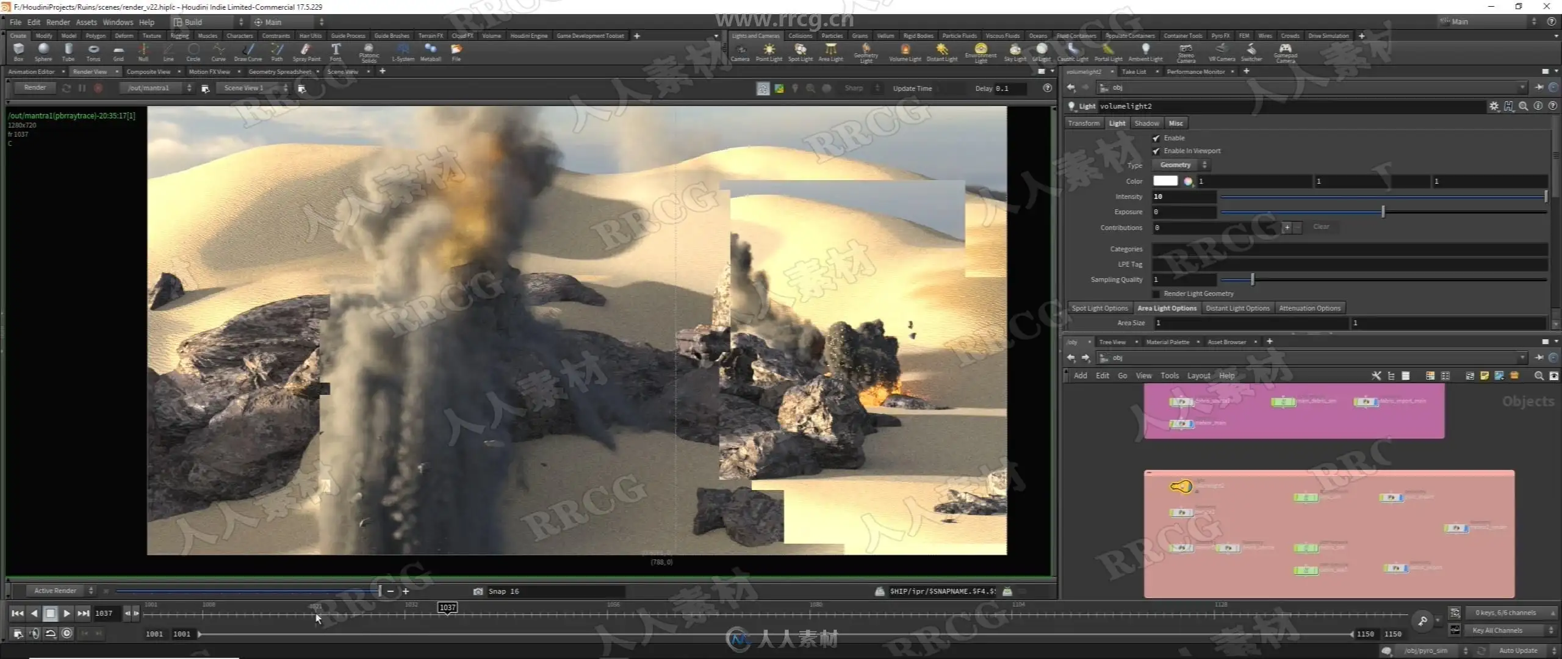Viewport: 1562px width, 659px height.
Task: Click the Clear contributions button
Action: point(1321,227)
